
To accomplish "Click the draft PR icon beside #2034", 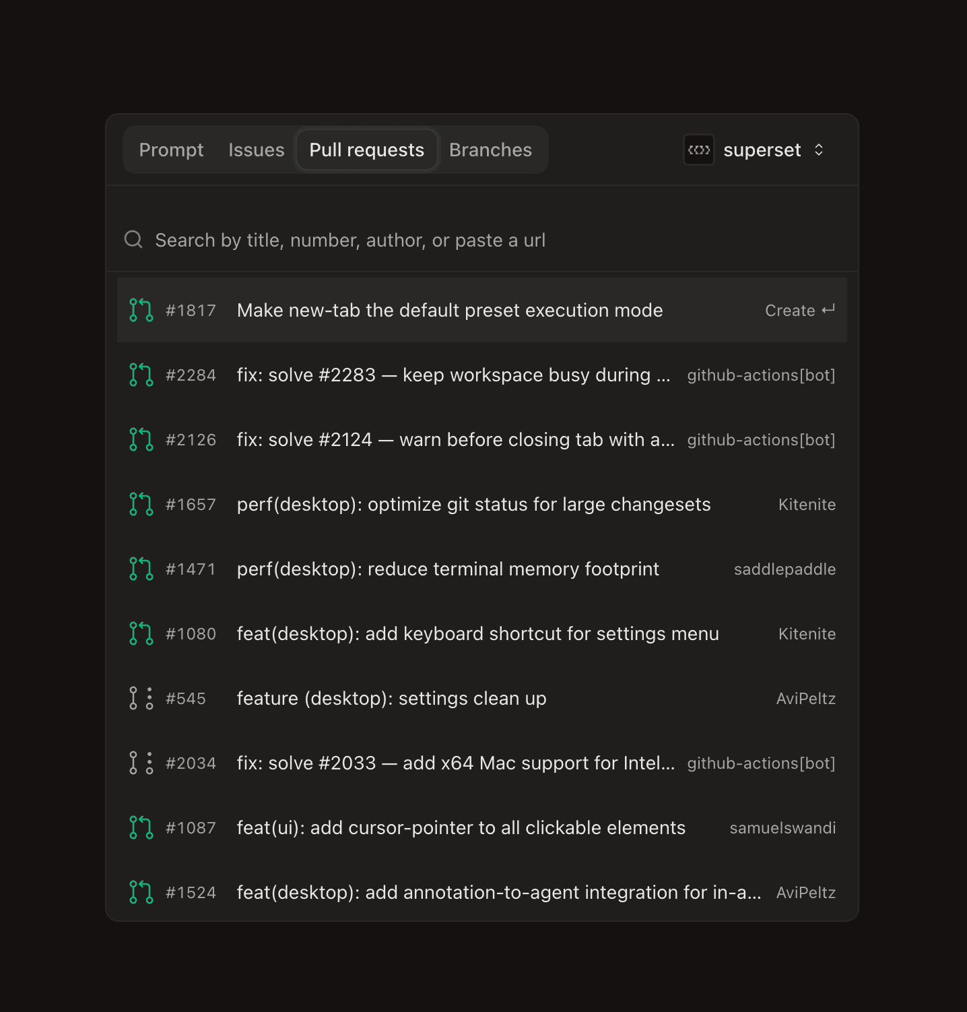I will click(141, 763).
